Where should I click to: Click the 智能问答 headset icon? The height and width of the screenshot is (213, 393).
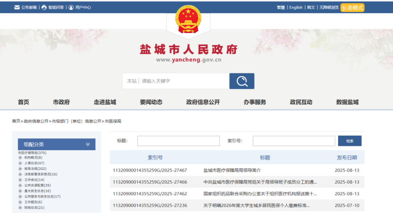[44, 8]
